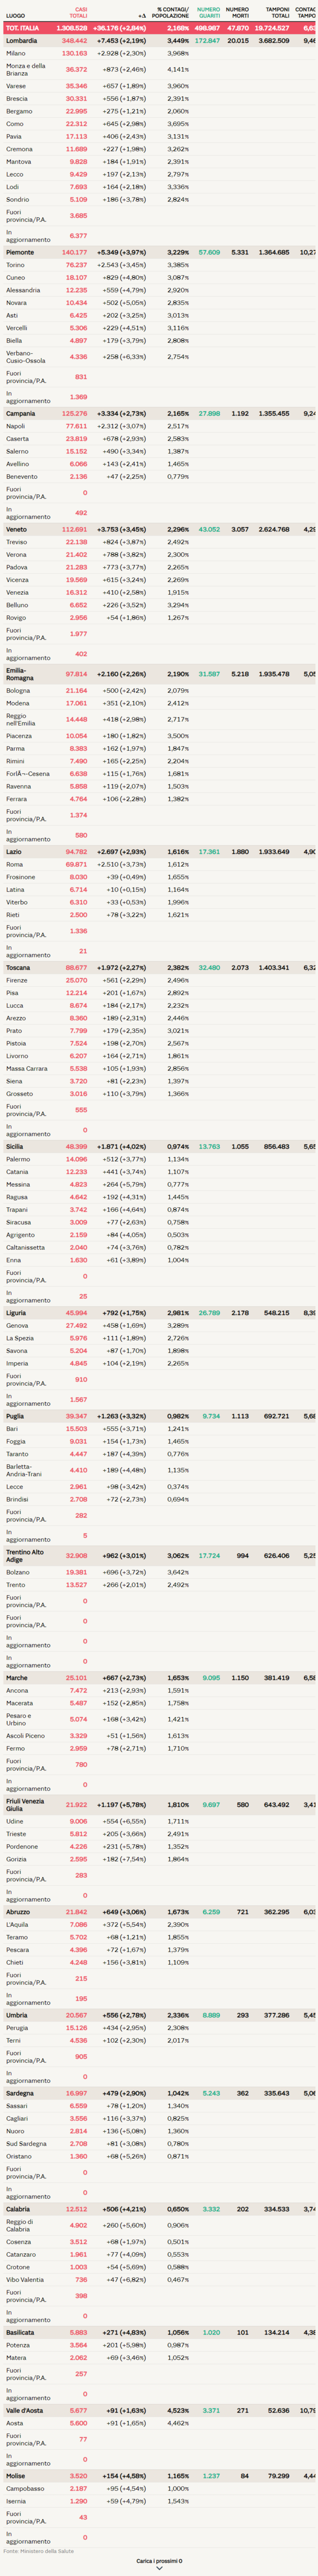Select the Frosinone province row
Viewport: 318px width, 2576px height.
pos(159,877)
